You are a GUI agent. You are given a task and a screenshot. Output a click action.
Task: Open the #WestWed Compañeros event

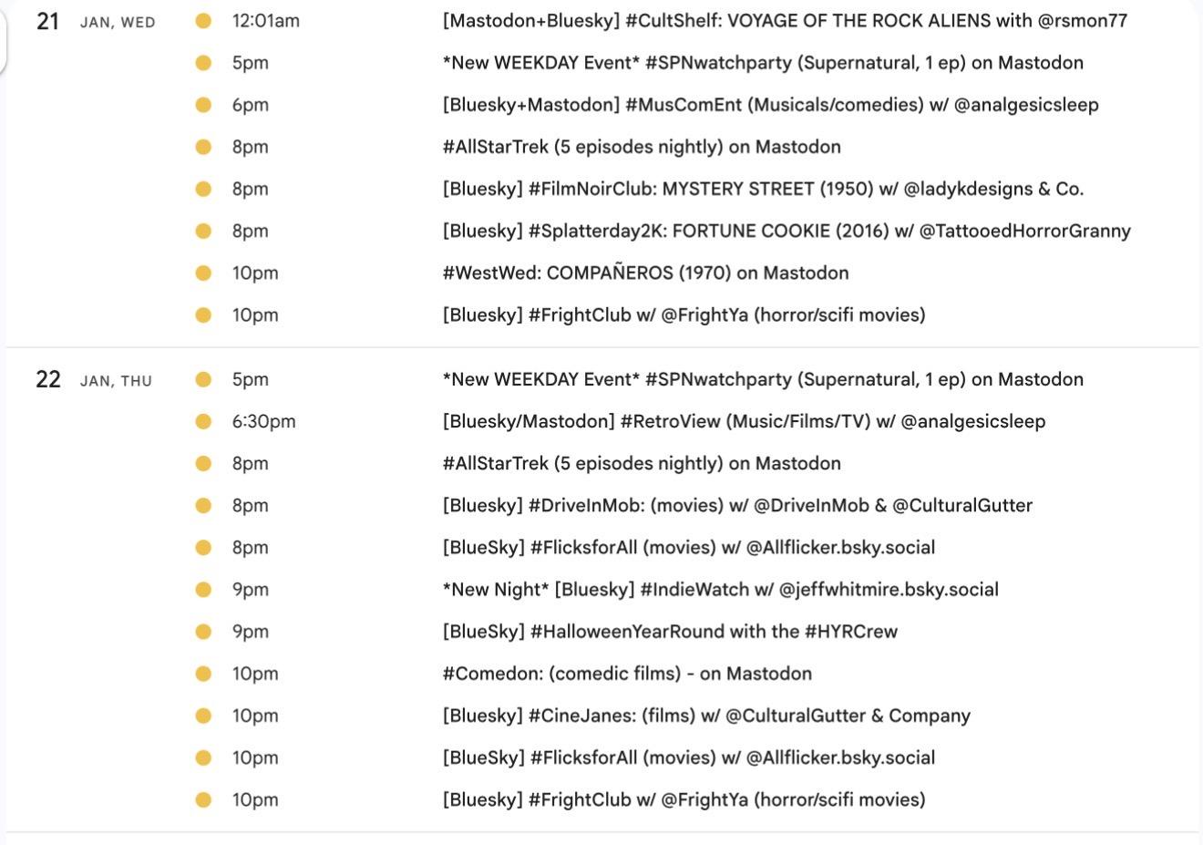click(645, 273)
